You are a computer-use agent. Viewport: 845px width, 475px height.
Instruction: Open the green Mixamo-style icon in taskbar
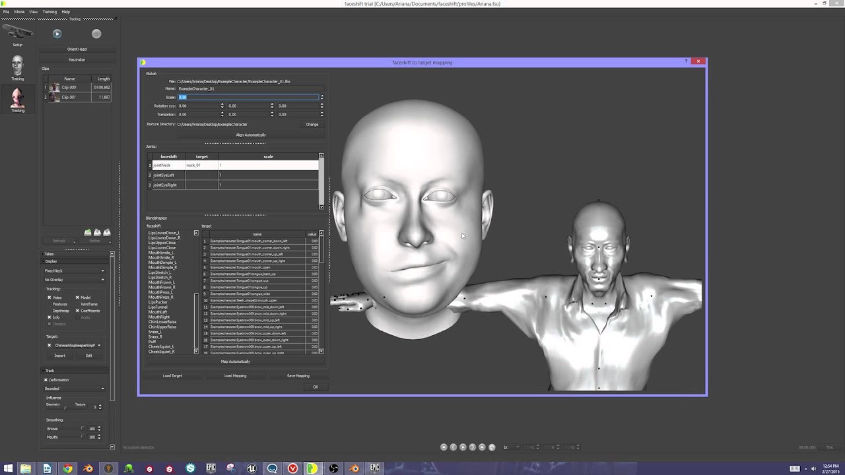129,468
